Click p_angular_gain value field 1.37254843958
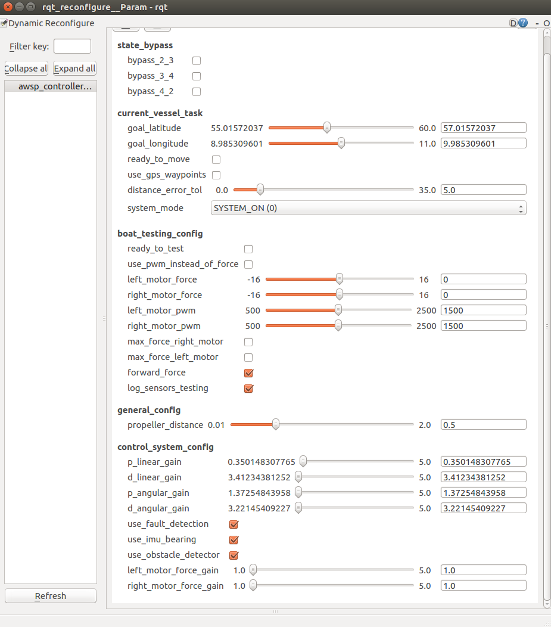 pyautogui.click(x=484, y=493)
